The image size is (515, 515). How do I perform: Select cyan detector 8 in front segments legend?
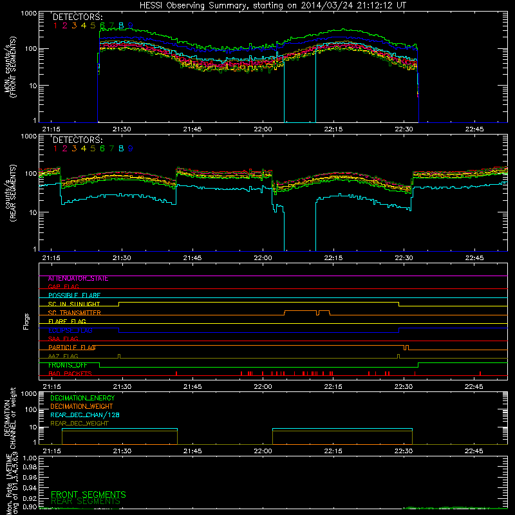(121, 25)
